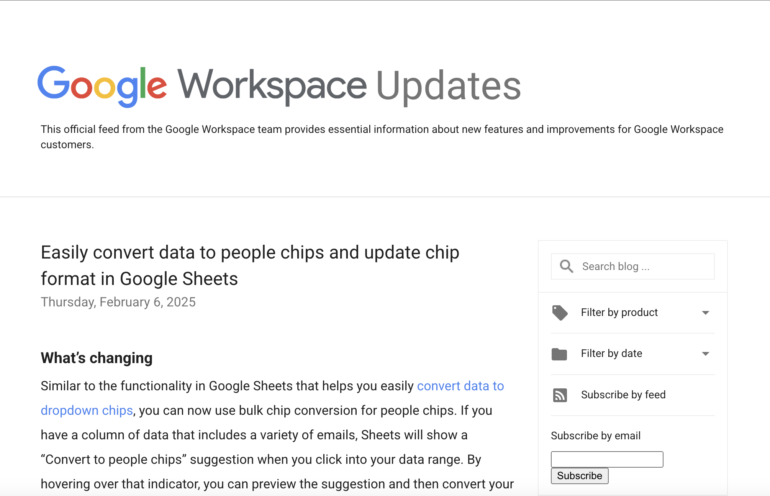The image size is (770, 496).
Task: Click the folder icon beside Filter by date
Action: point(560,354)
